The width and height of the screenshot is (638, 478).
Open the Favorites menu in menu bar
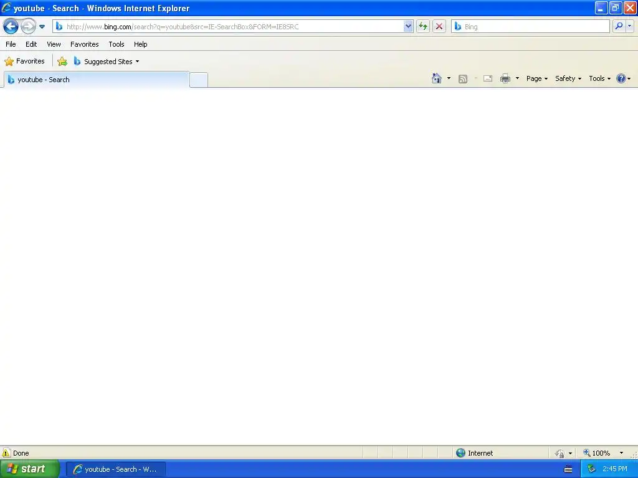coord(85,44)
